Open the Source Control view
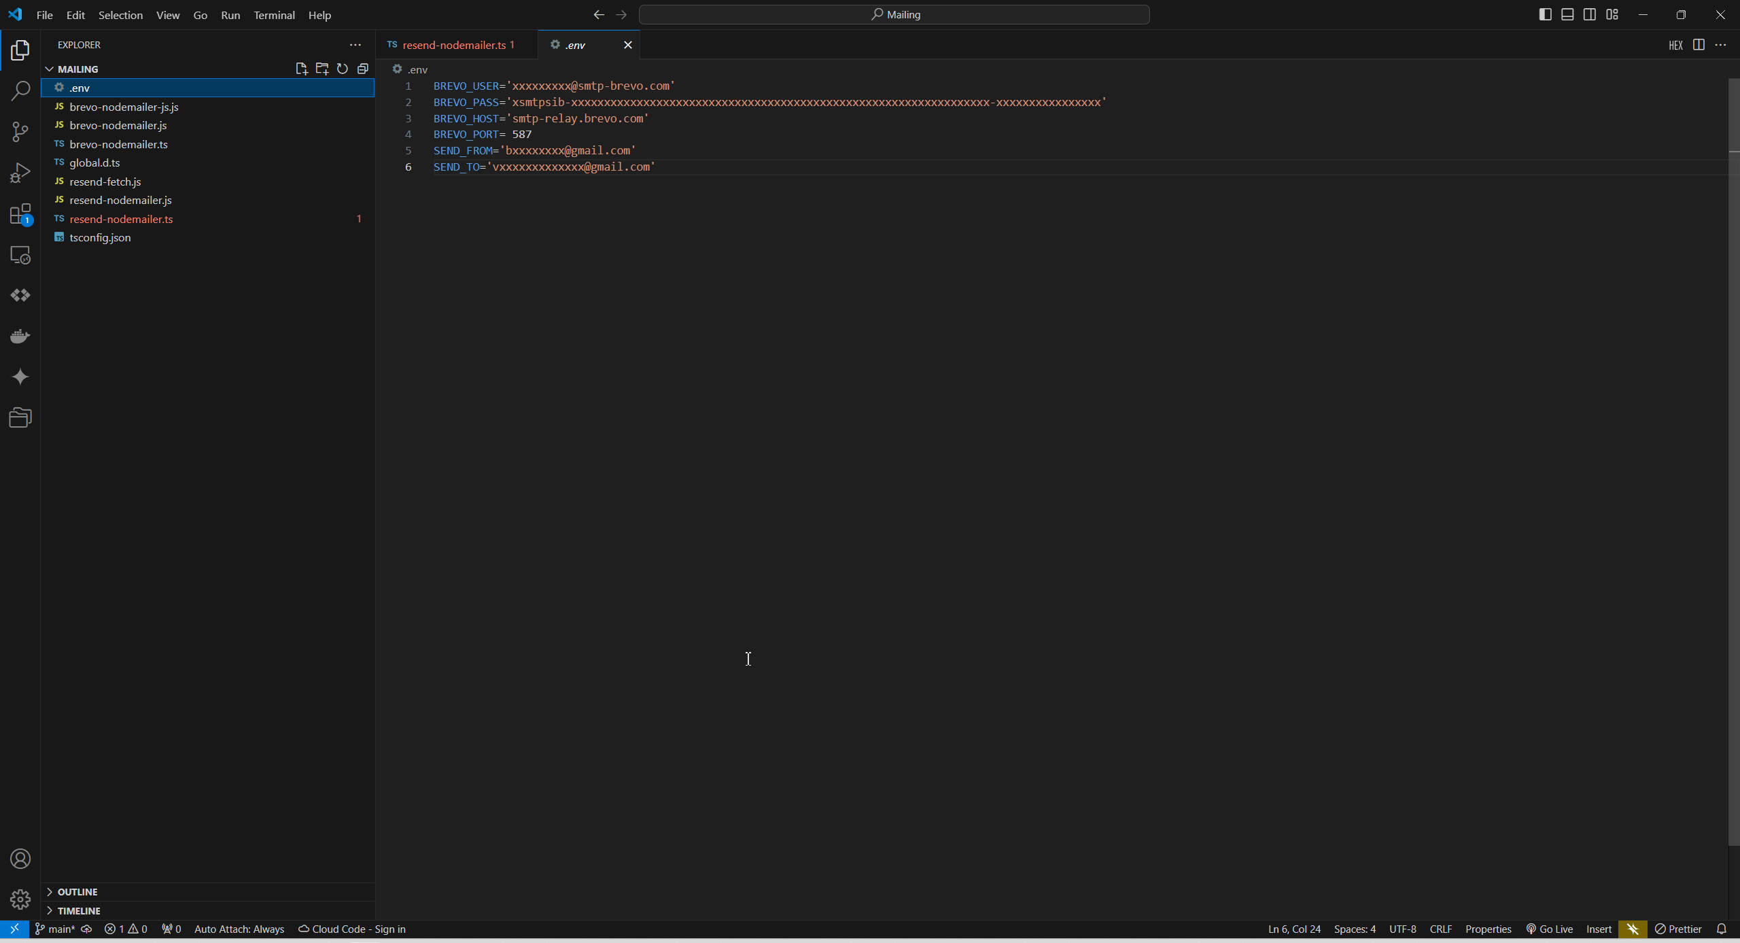Image resolution: width=1740 pixels, height=943 pixels. click(x=20, y=132)
